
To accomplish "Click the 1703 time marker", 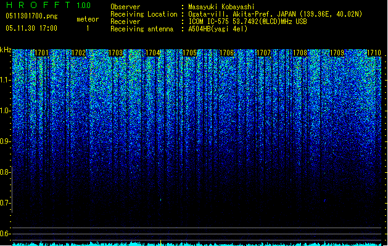I will (x=115, y=53).
